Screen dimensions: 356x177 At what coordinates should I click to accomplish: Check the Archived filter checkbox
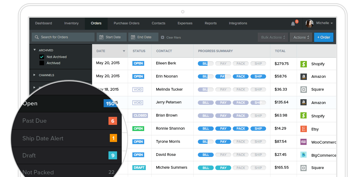pyautogui.click(x=42, y=63)
